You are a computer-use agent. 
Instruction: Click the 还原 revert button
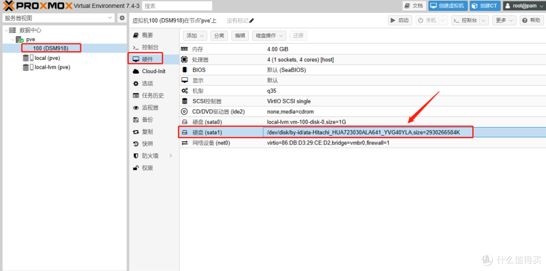point(298,35)
